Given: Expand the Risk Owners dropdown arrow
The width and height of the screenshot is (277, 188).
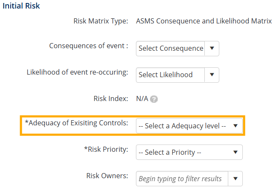Looking at the screenshot, I should pyautogui.click(x=235, y=179).
